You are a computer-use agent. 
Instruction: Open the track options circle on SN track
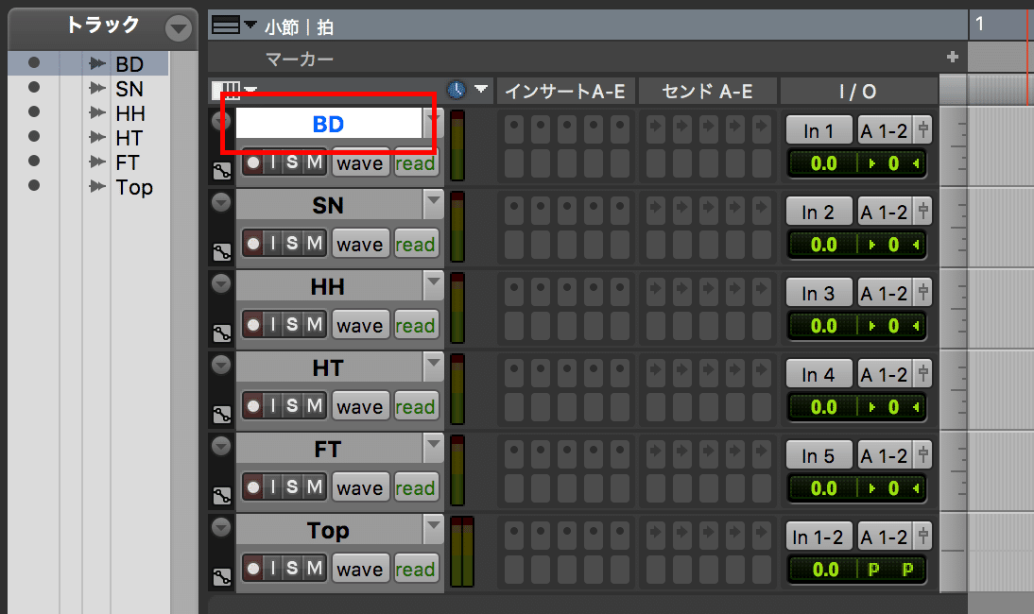(x=221, y=201)
